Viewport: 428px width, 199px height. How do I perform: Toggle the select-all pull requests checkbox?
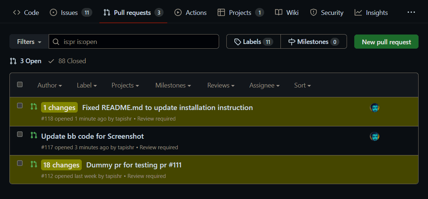pyautogui.click(x=20, y=85)
